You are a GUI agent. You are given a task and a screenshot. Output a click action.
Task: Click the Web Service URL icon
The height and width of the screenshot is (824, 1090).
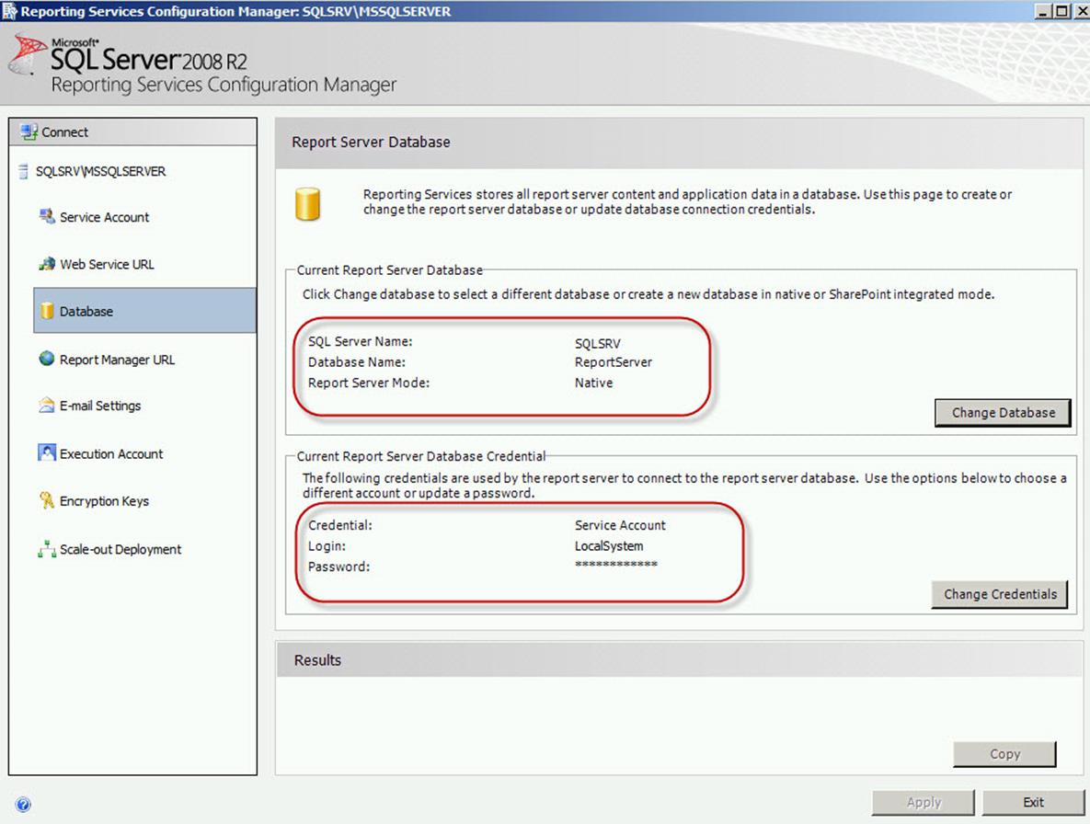(x=47, y=263)
